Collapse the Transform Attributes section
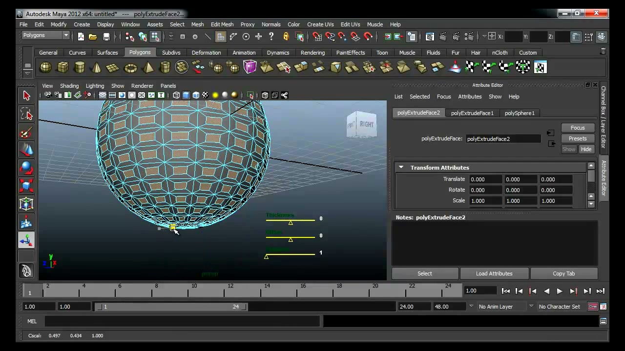Viewport: 625px width, 351px height. pos(401,167)
